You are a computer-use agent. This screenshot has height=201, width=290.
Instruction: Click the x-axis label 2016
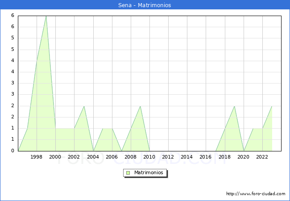(206, 157)
